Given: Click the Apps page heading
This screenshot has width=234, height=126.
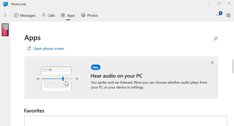Looking at the screenshot, I should point(32,38).
